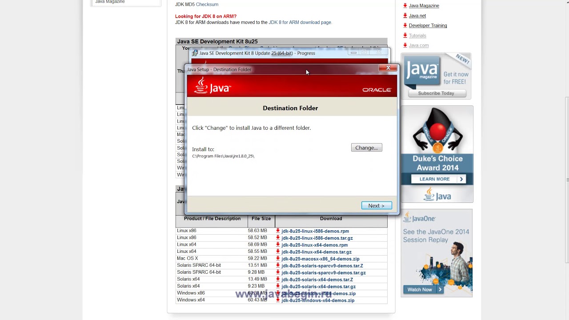The image size is (569, 320).
Task: Click the download arrow icon for macosx-x86_64-demos.zip
Action: tap(278, 259)
